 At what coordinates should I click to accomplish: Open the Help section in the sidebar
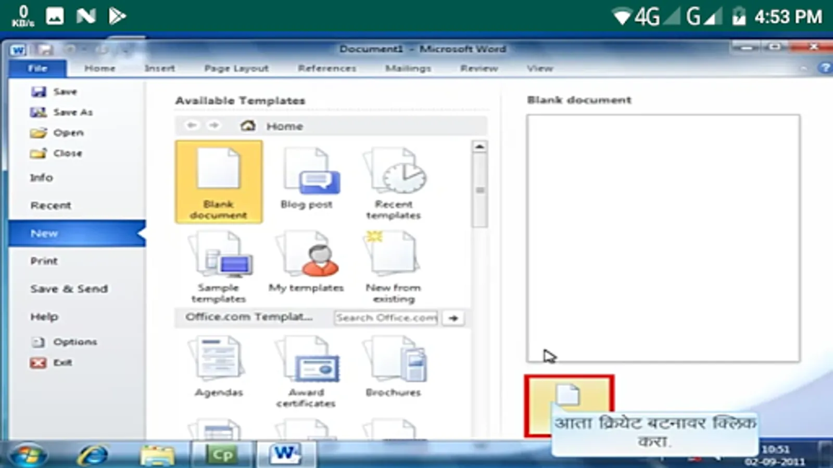44,317
